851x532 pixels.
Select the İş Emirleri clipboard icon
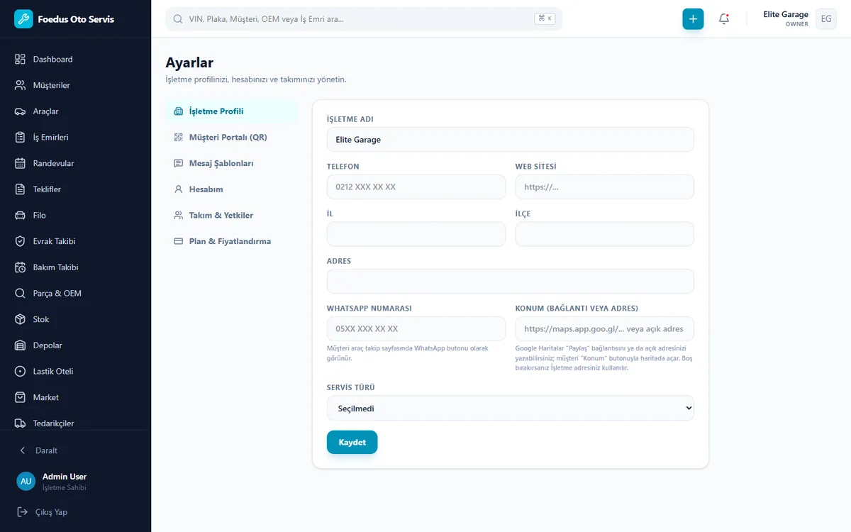(20, 138)
